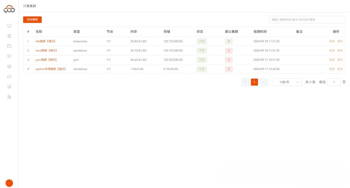The width and height of the screenshot is (350, 188).
Task: Click the database stack icon in the sidebar
Action: click(x=9, y=66)
